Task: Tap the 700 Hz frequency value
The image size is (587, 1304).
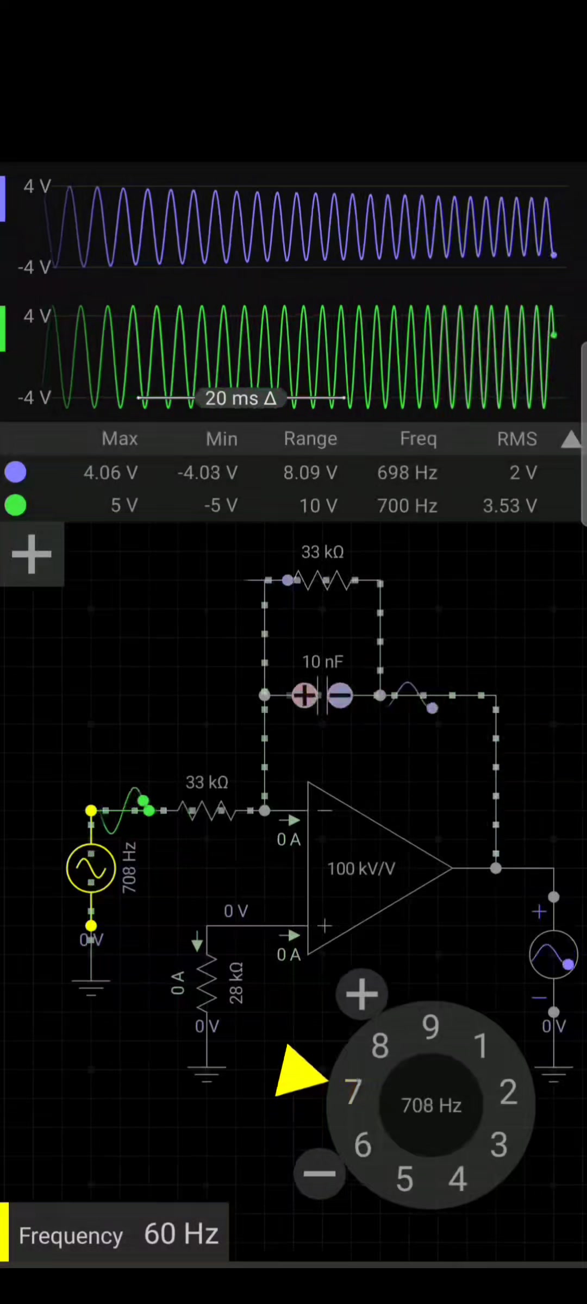Action: [407, 505]
